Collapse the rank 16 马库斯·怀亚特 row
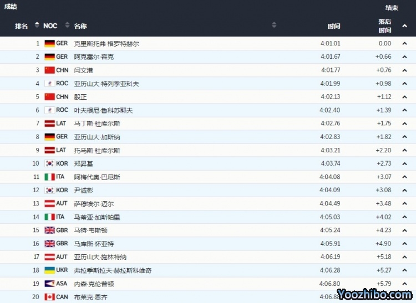The height and width of the screenshot is (303, 416). [404, 244]
